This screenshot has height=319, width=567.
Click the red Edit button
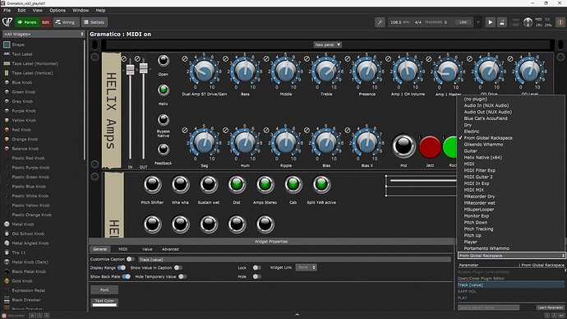(45, 22)
